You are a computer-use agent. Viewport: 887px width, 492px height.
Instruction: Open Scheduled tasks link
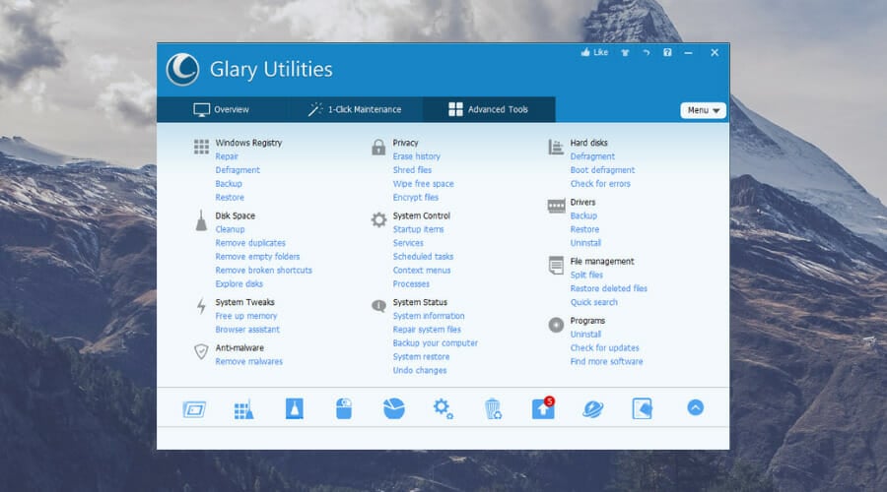point(423,257)
